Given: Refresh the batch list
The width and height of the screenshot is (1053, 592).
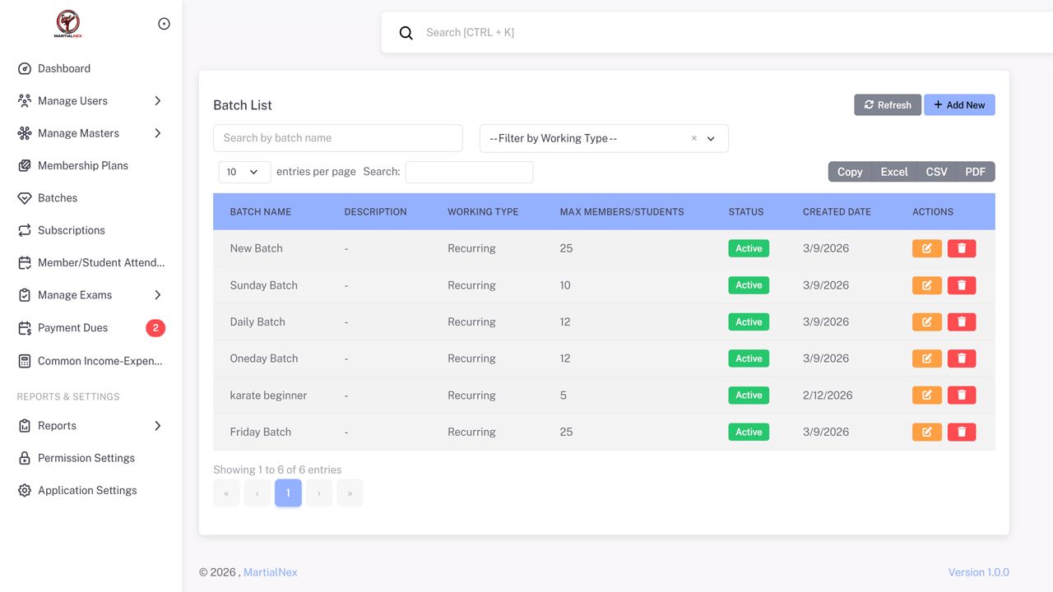Looking at the screenshot, I should (887, 105).
